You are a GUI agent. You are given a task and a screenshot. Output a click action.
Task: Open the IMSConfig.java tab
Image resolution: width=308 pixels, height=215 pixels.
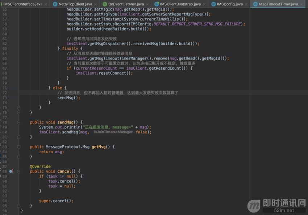(230, 4)
